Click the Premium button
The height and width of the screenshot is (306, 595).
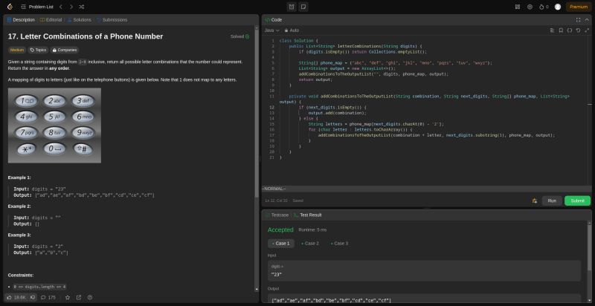[x=579, y=7]
